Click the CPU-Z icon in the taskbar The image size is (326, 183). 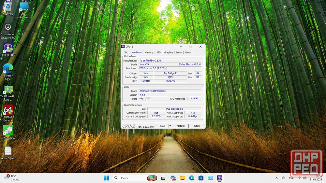point(220,178)
